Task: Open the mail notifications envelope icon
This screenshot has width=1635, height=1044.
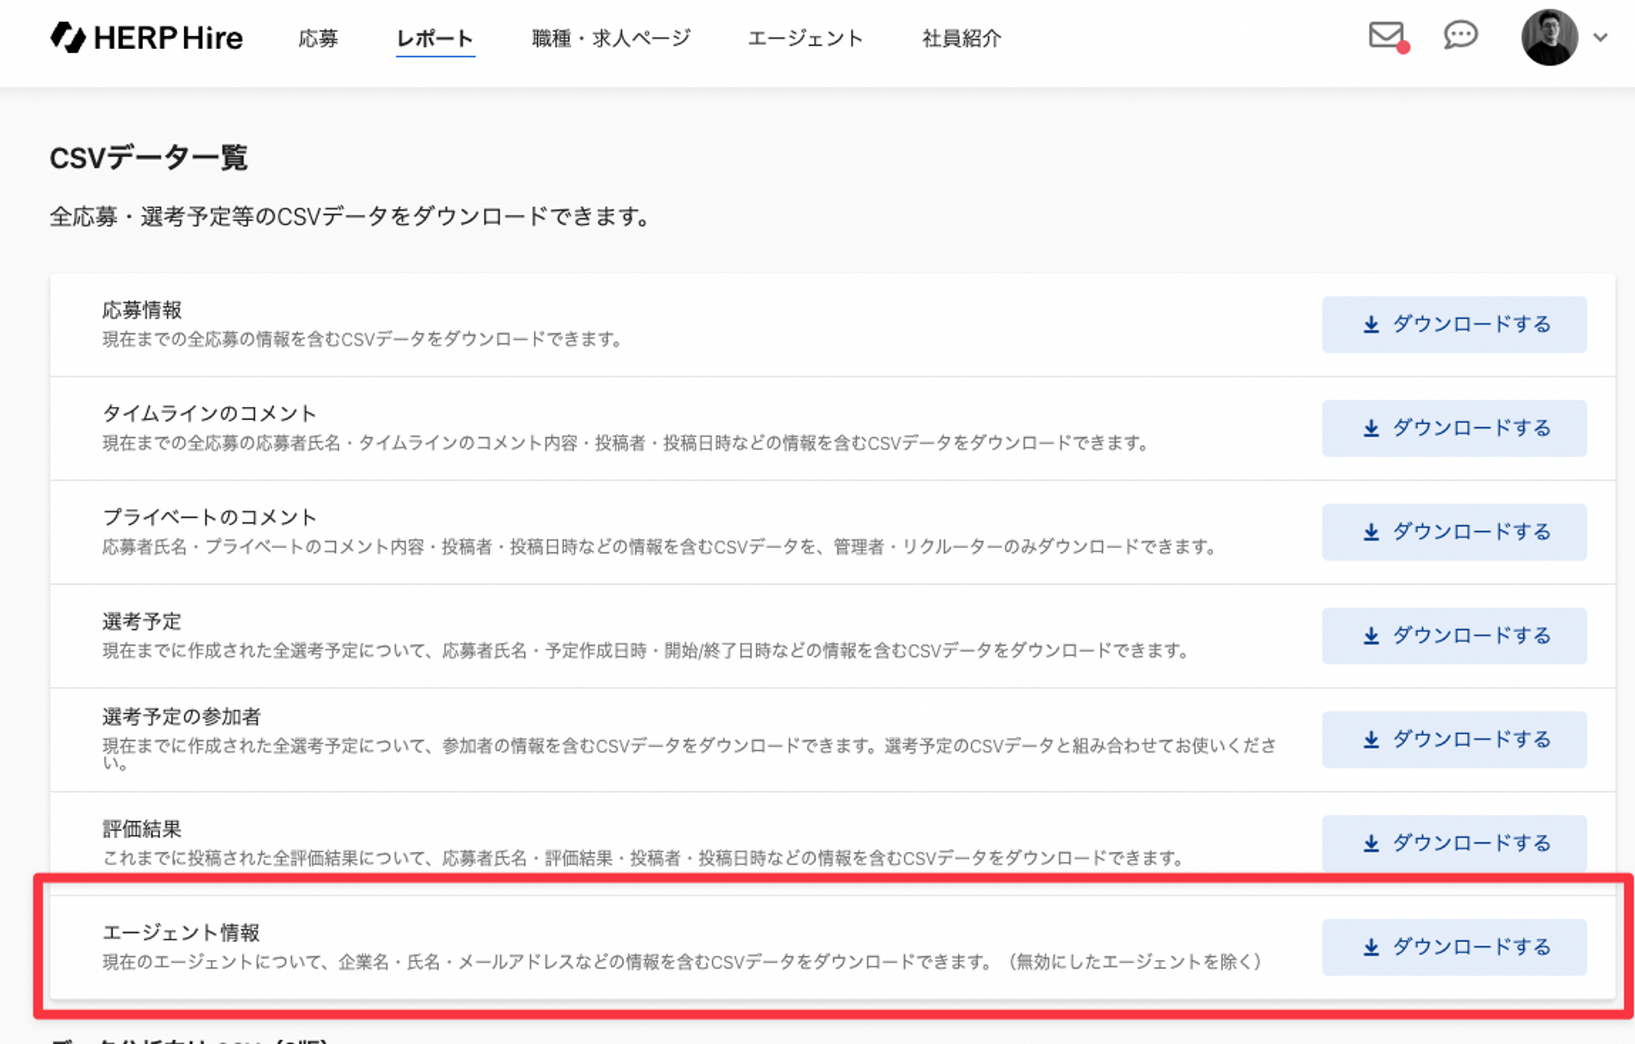Action: [x=1386, y=36]
